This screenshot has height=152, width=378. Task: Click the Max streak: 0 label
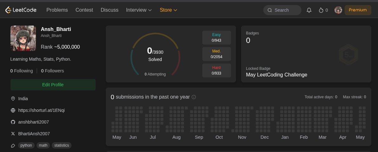click(354, 97)
